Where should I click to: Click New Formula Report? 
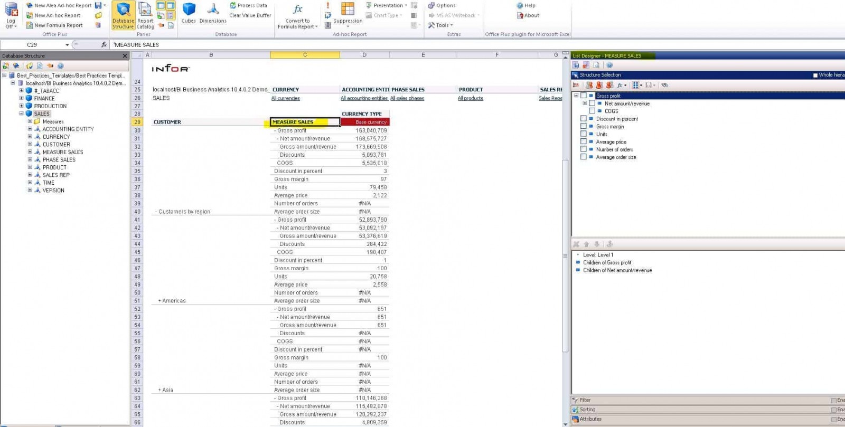tap(54, 25)
